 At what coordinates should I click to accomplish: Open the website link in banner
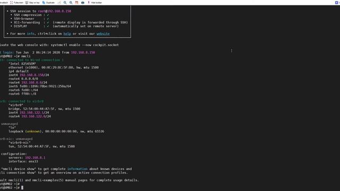tap(103, 34)
